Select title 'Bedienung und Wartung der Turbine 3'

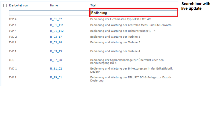click(x=115, y=42)
